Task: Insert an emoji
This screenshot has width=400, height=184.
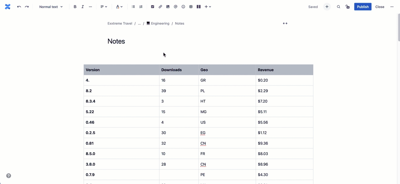Action: click(x=183, y=7)
